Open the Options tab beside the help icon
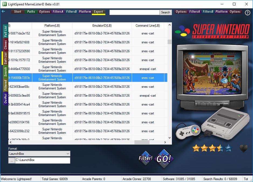Viewport: 253px width, 182px height. point(235,12)
